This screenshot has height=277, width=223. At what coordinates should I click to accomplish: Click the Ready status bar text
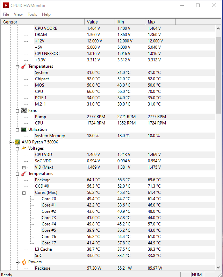7,275
